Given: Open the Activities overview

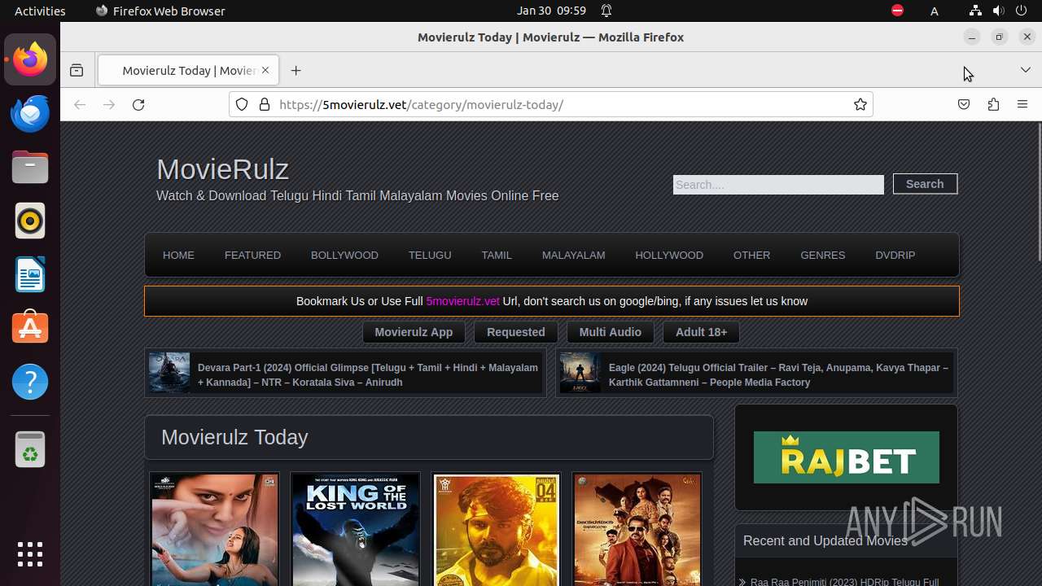Looking at the screenshot, I should coord(40,11).
